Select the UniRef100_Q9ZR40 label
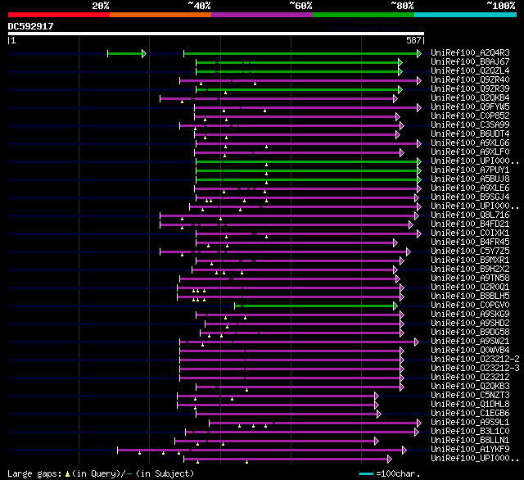This screenshot has height=480, width=524. click(x=470, y=80)
